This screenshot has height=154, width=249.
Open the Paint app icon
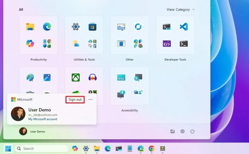pyautogui.click(x=30, y=77)
